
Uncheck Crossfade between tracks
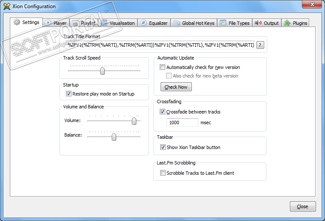[162, 112]
